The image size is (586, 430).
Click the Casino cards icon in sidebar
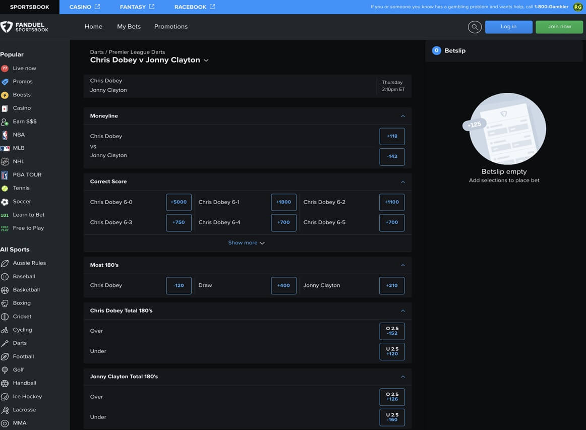(x=5, y=108)
